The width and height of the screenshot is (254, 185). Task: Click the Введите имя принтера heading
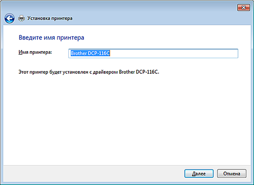click(51, 38)
